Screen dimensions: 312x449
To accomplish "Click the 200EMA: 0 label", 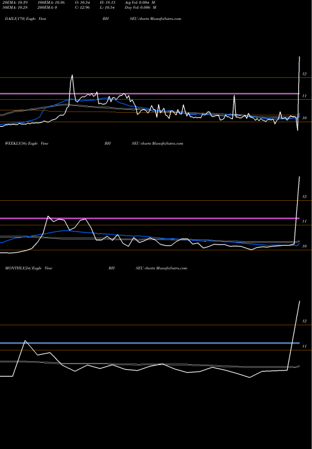I will (x=49, y=7).
